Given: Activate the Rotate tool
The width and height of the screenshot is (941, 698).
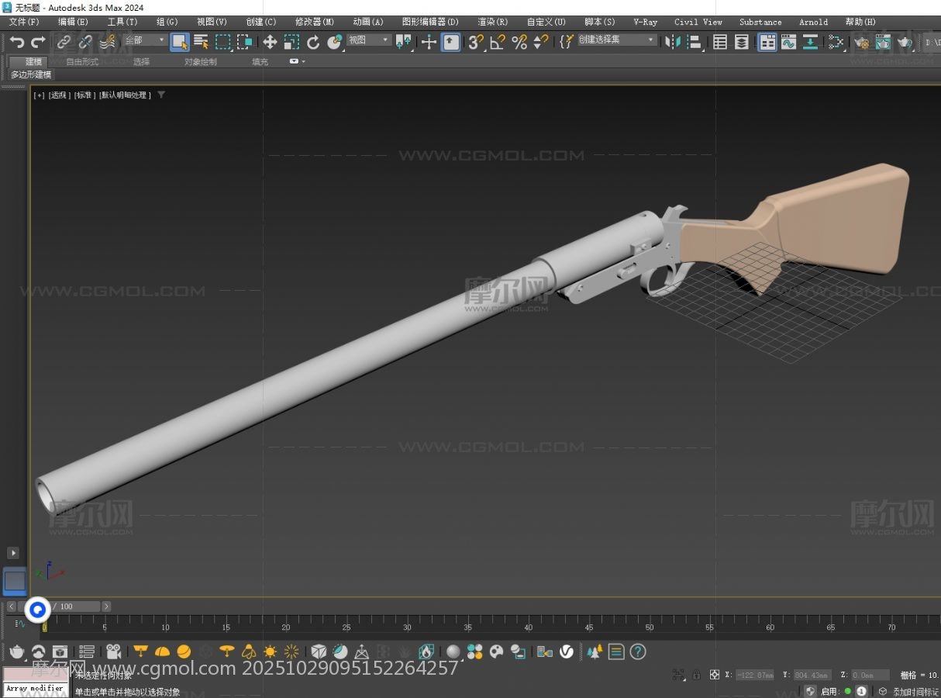Looking at the screenshot, I should 313,43.
